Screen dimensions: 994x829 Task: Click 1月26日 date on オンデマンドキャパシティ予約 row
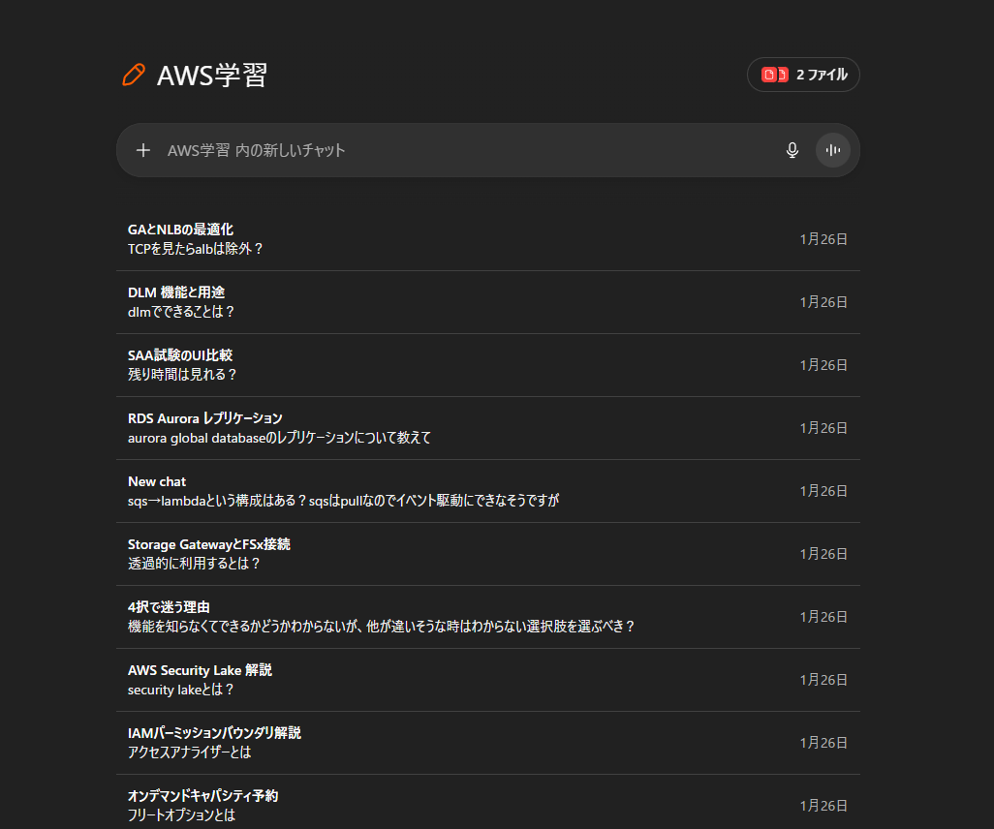[823, 806]
